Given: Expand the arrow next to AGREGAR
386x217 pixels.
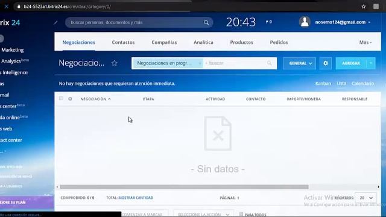Looking at the screenshot, I should [371, 63].
